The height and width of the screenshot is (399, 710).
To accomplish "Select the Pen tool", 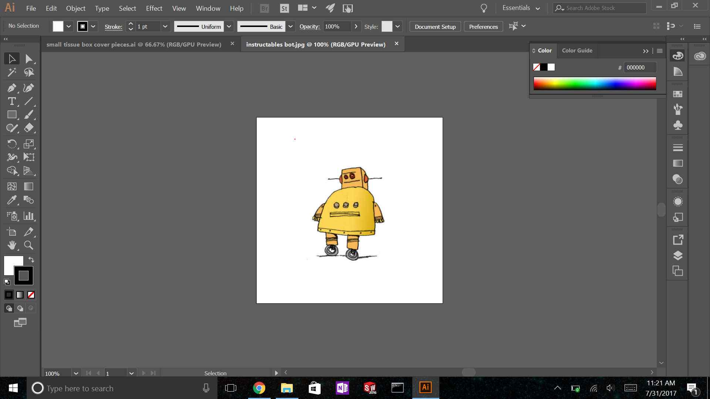I will coord(12,88).
